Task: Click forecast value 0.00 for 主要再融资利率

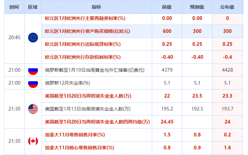Action: pos(197,18)
